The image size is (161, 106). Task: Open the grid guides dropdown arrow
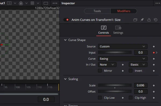tap(38, 3)
